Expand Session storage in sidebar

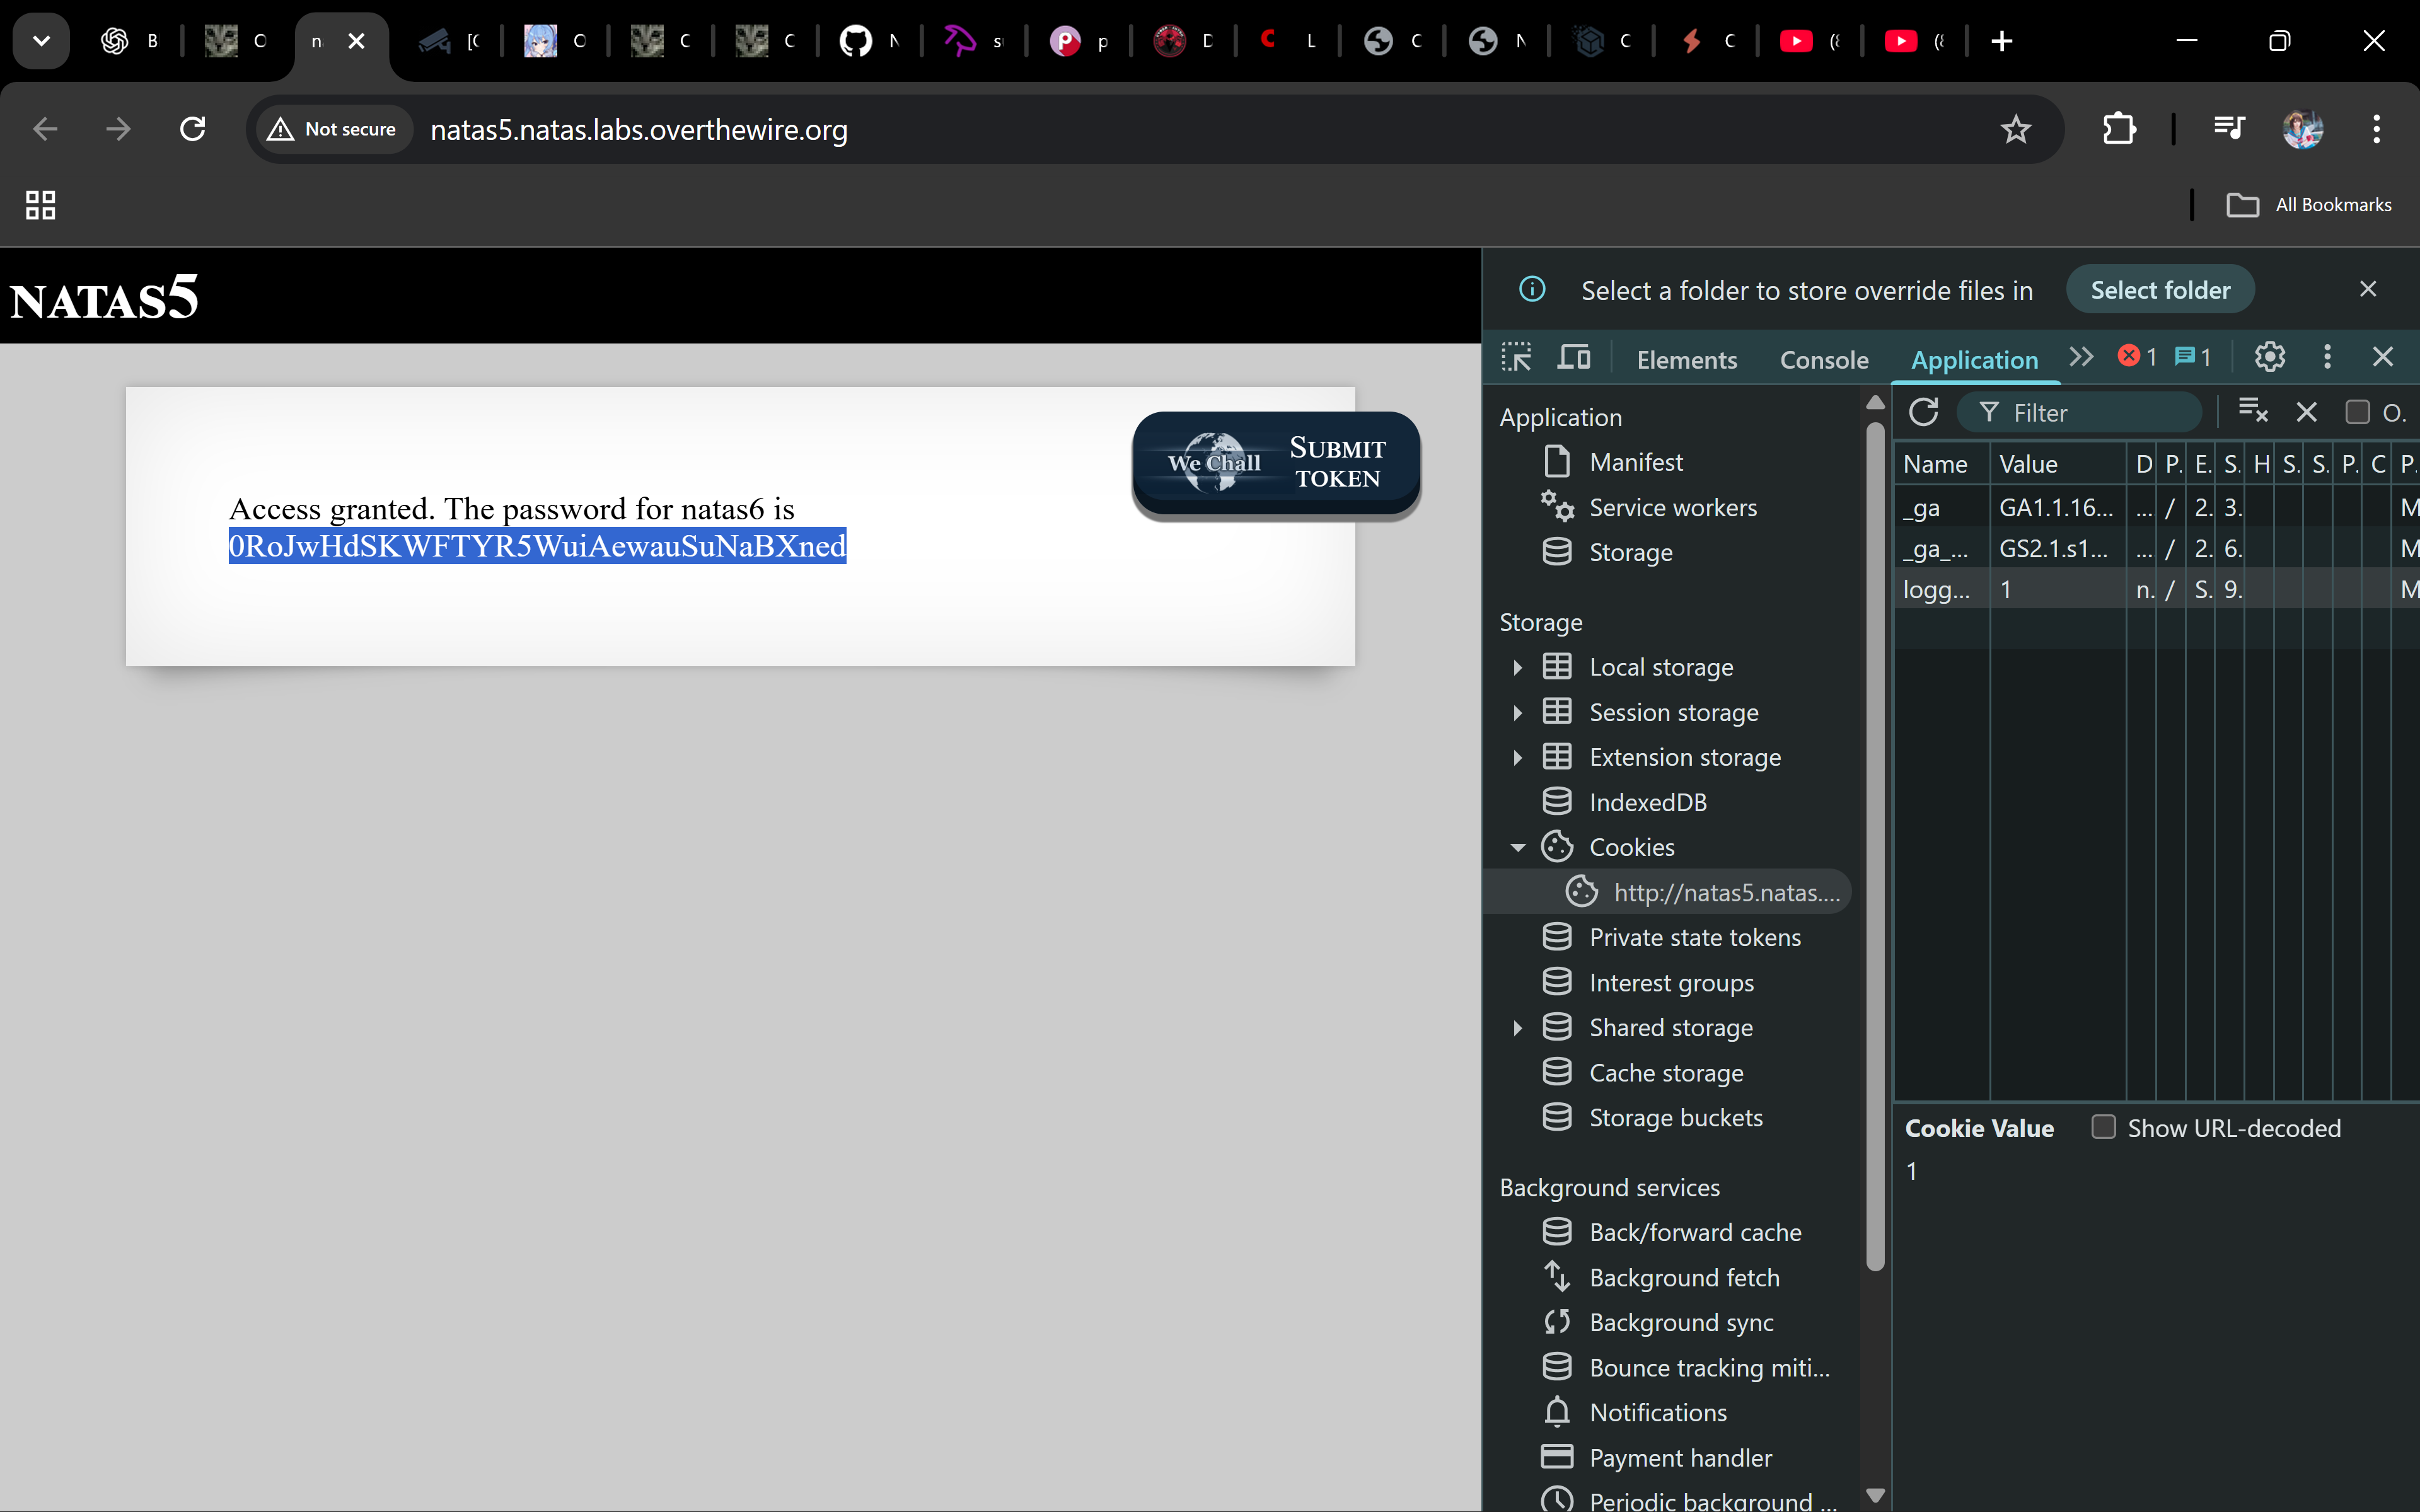(x=1517, y=712)
